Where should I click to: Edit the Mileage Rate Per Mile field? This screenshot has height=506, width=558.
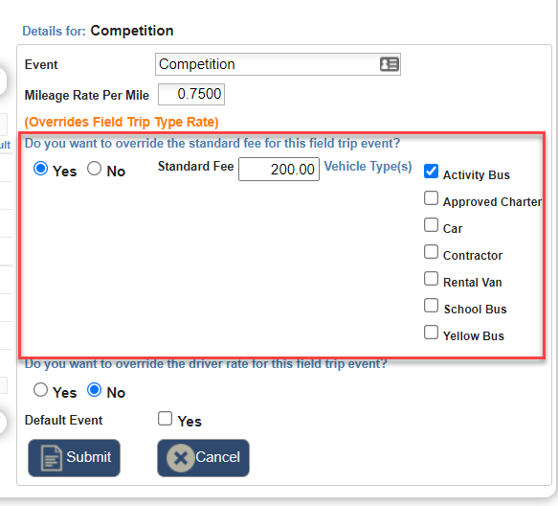[191, 95]
